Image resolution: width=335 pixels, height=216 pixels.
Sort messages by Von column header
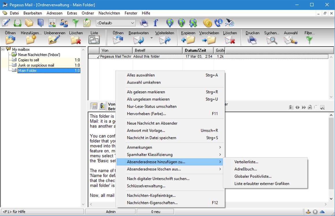pyautogui.click(x=116, y=50)
